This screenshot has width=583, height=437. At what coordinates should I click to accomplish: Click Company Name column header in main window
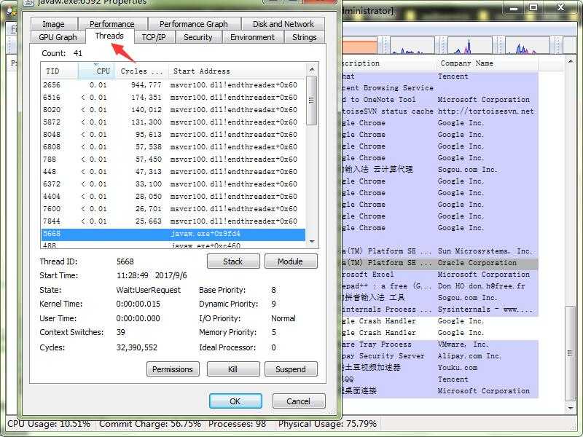[487, 63]
